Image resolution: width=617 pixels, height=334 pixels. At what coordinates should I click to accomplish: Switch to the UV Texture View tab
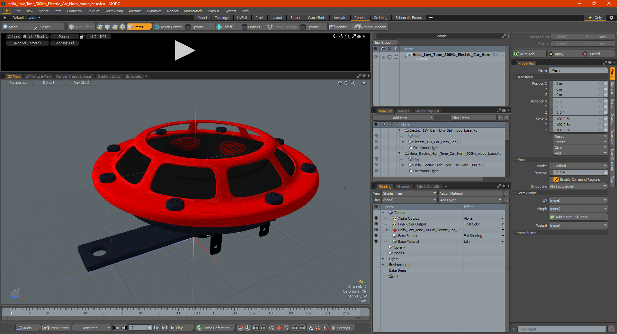pos(38,76)
